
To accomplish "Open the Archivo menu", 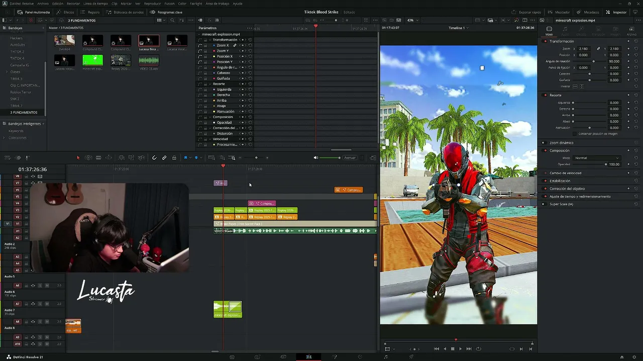I will pyautogui.click(x=43, y=4).
